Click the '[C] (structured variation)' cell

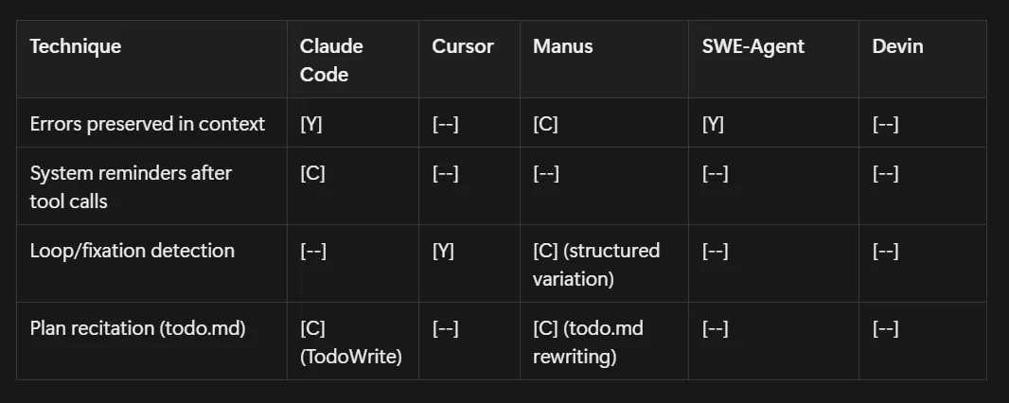[596, 263]
